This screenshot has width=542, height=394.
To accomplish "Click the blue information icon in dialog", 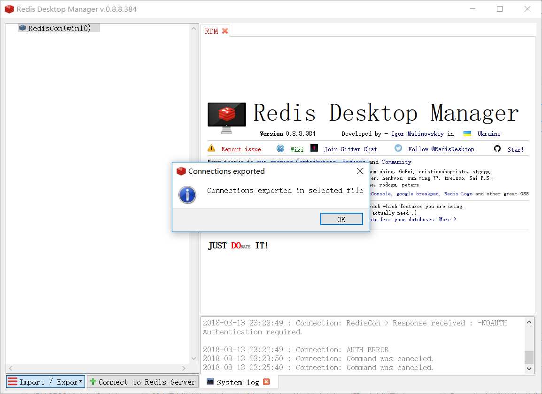I will (187, 194).
